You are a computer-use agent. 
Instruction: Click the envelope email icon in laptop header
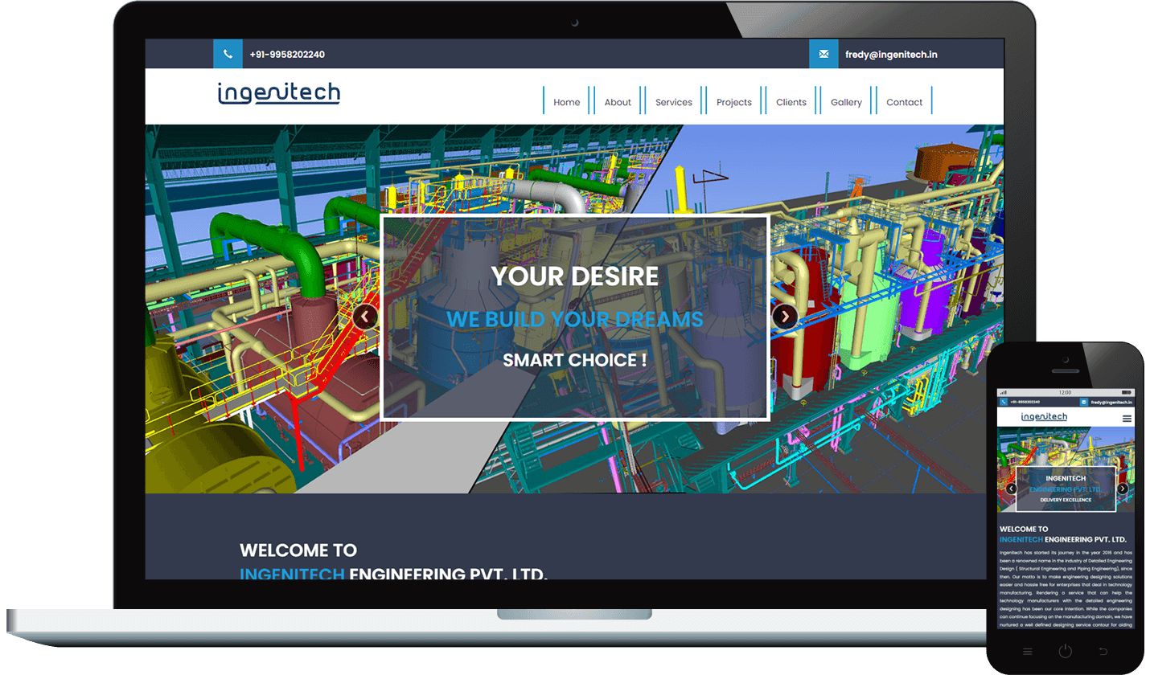click(x=823, y=54)
